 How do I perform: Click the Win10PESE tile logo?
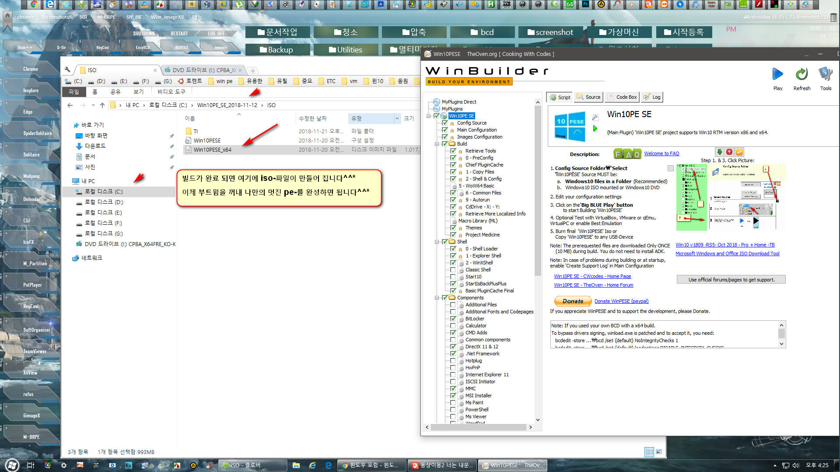pyautogui.click(x=570, y=128)
